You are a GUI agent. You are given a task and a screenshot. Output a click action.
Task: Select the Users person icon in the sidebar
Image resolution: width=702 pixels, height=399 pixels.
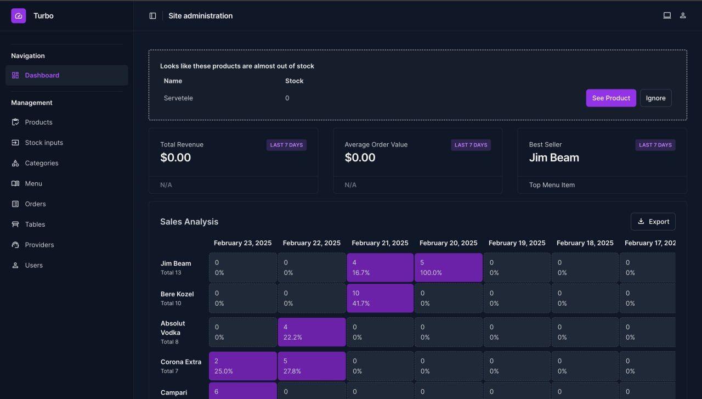point(15,265)
